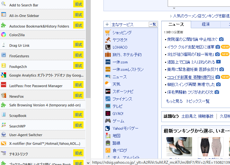Screen dimensions: 230x165
Task: Click the Add to Search Bar magnifier icon
Action: click(x=4, y=4)
